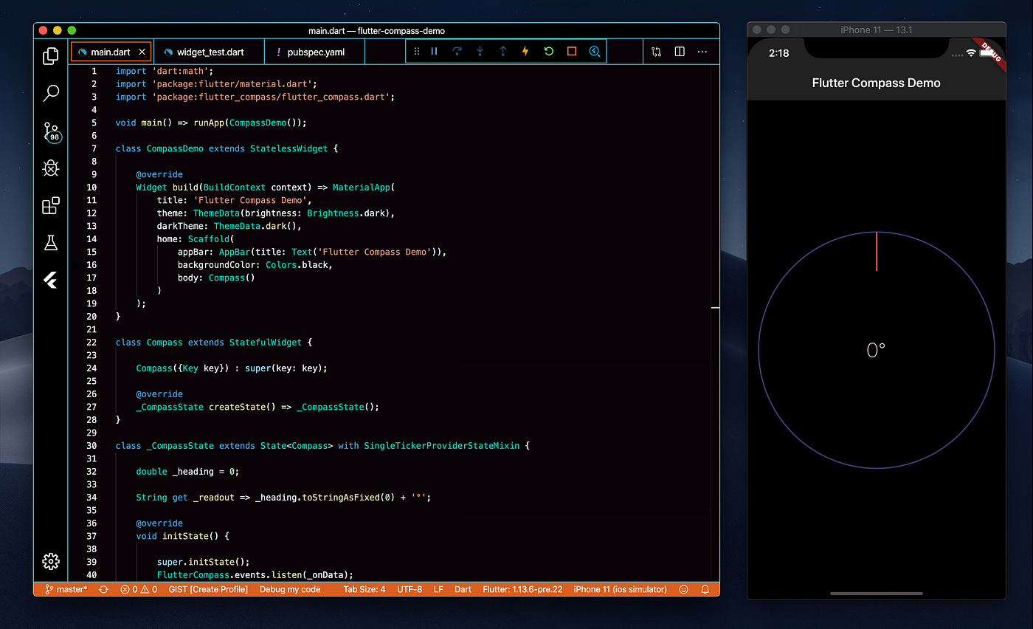1033x629 pixels.
Task: Click Flutter: 1.13.6-pre.22 version in status bar
Action: point(522,589)
